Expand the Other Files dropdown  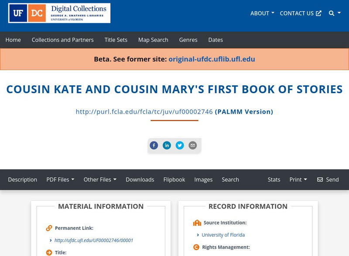pyautogui.click(x=100, y=179)
